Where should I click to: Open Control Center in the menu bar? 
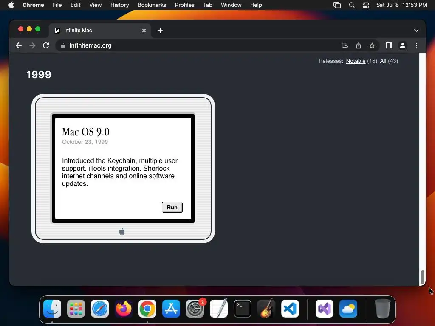click(x=366, y=5)
